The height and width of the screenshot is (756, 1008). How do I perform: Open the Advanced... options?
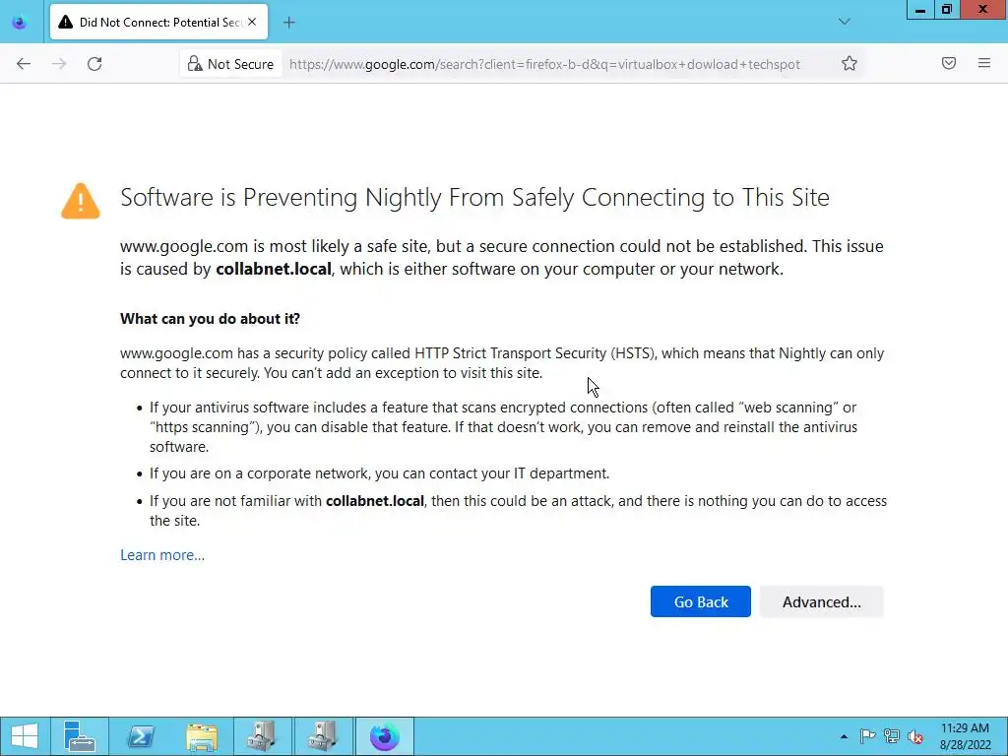click(x=822, y=601)
